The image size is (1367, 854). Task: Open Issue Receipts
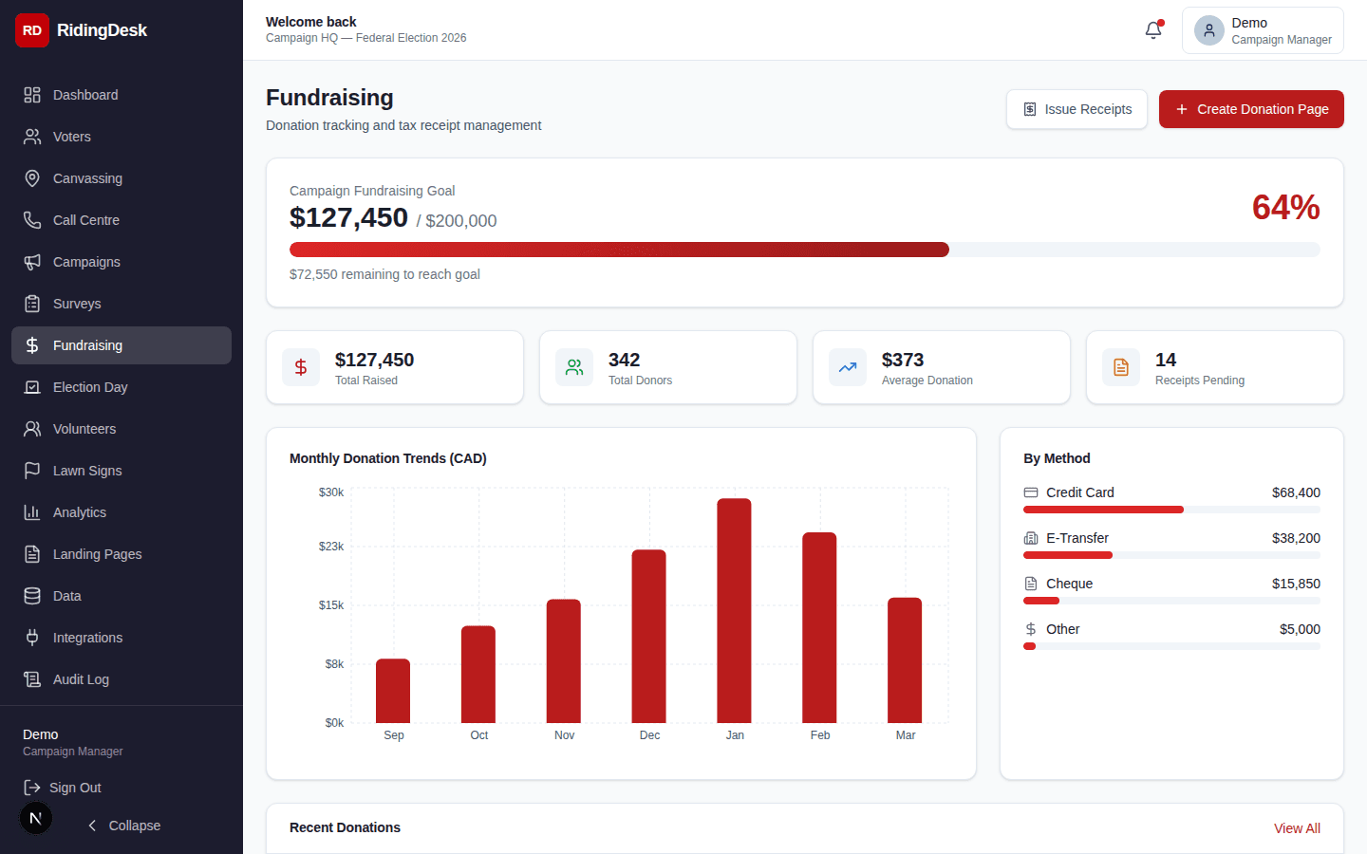(x=1077, y=109)
